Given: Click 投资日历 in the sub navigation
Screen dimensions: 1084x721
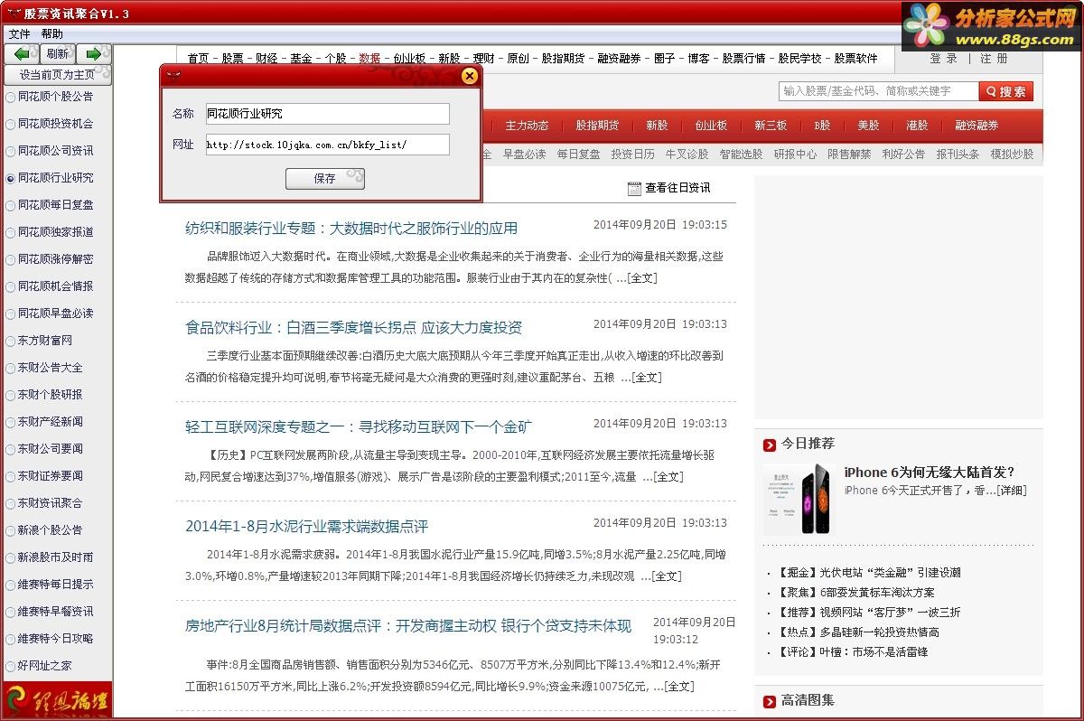Looking at the screenshot, I should coord(632,154).
